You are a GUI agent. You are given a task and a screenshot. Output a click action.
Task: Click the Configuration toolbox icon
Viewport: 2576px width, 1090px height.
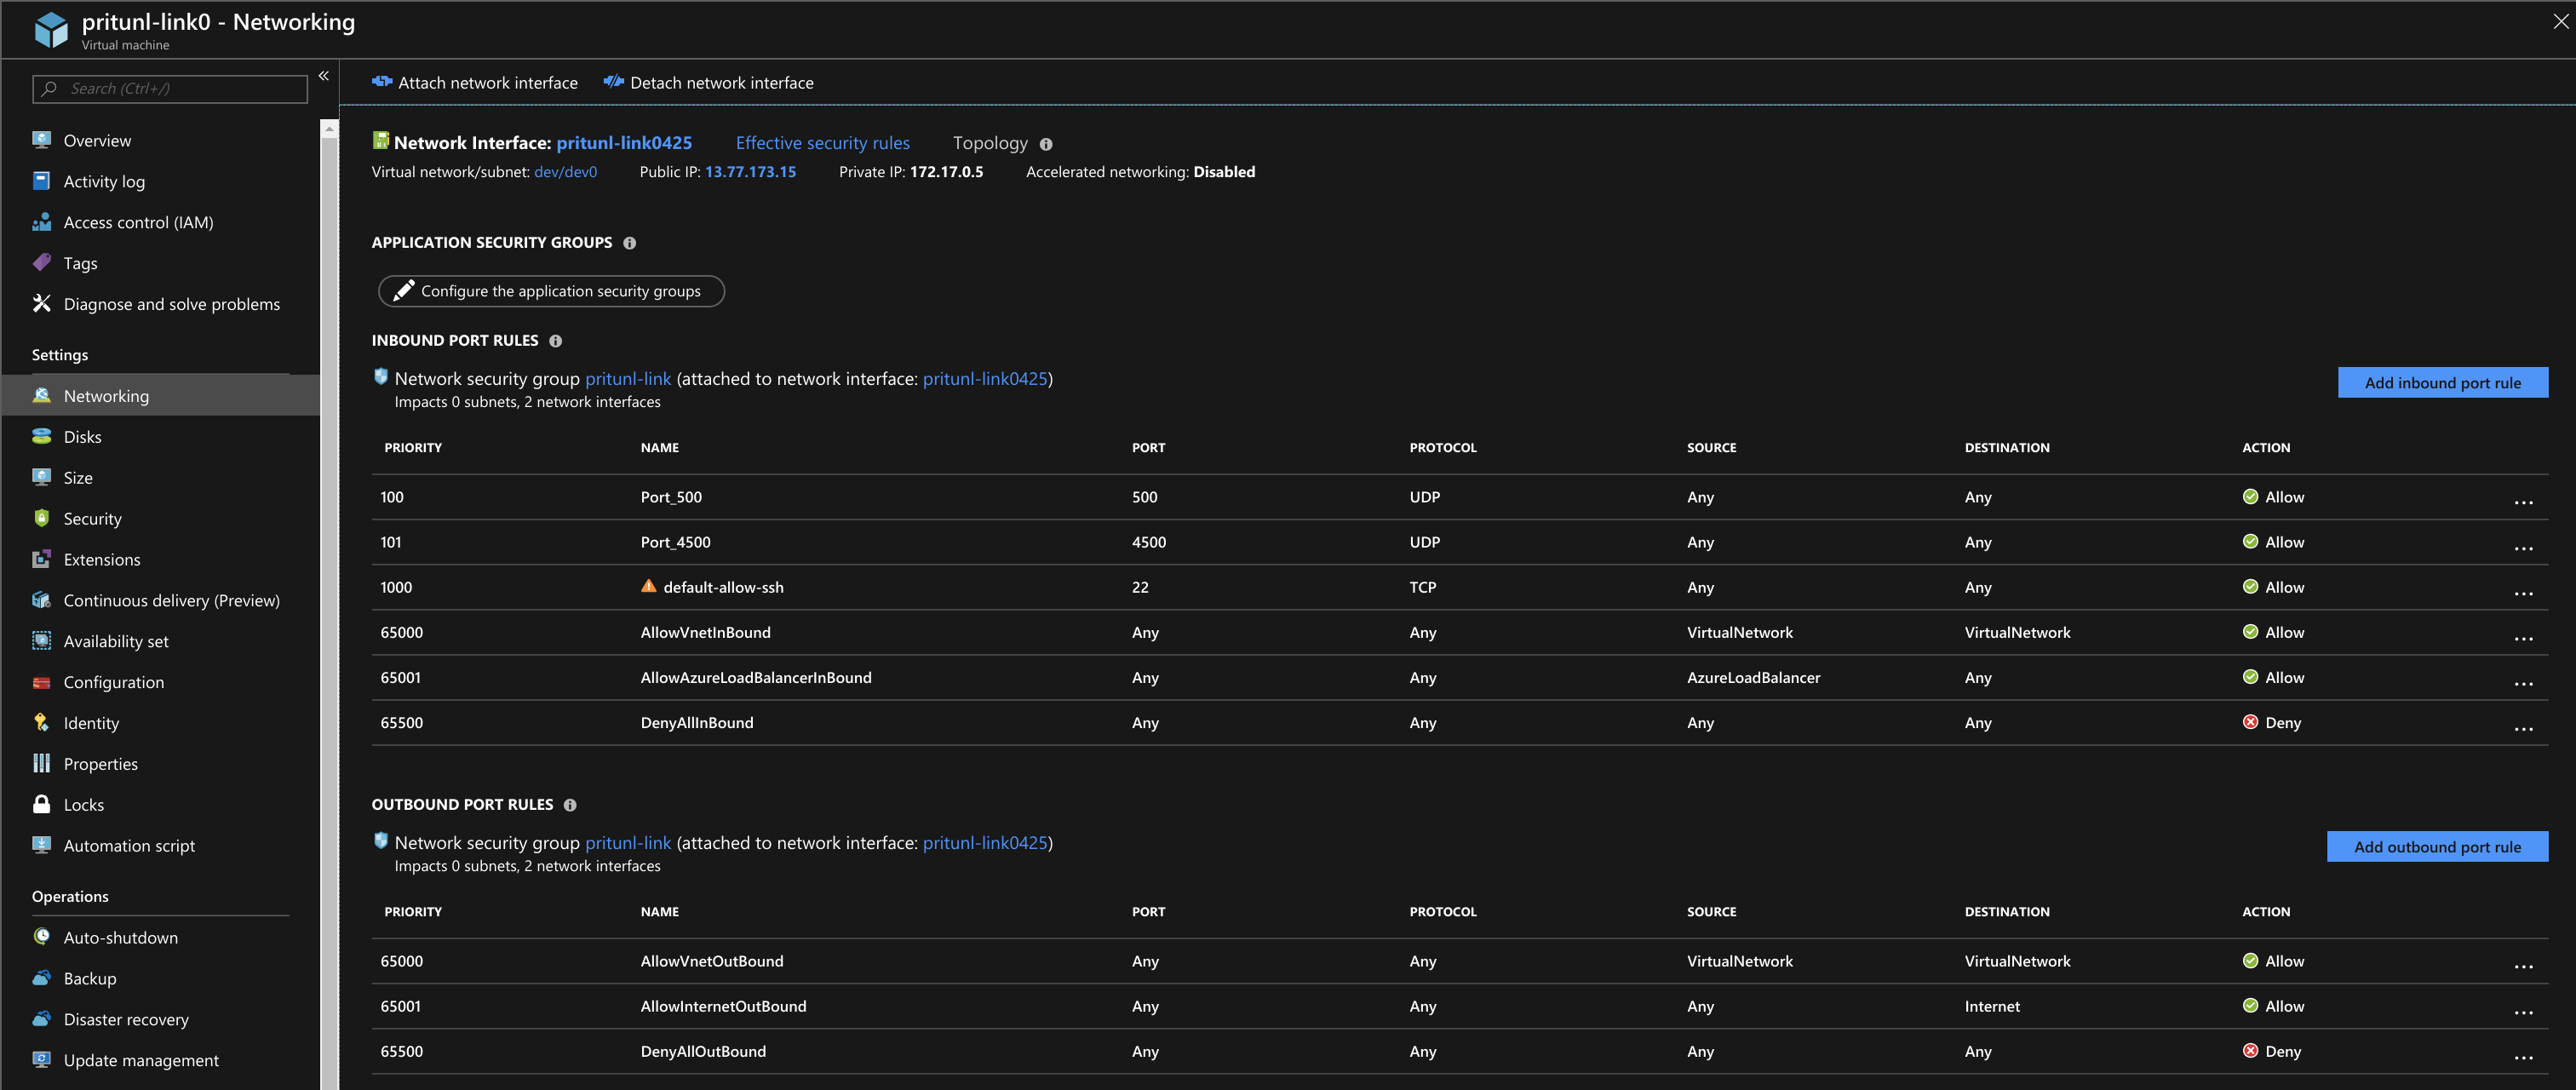(x=41, y=682)
